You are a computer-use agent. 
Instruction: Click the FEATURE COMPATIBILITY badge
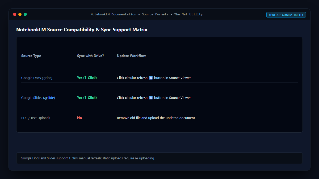click(286, 15)
